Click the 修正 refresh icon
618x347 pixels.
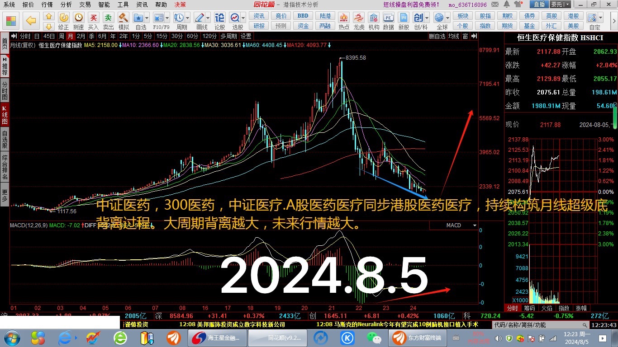(x=64, y=17)
